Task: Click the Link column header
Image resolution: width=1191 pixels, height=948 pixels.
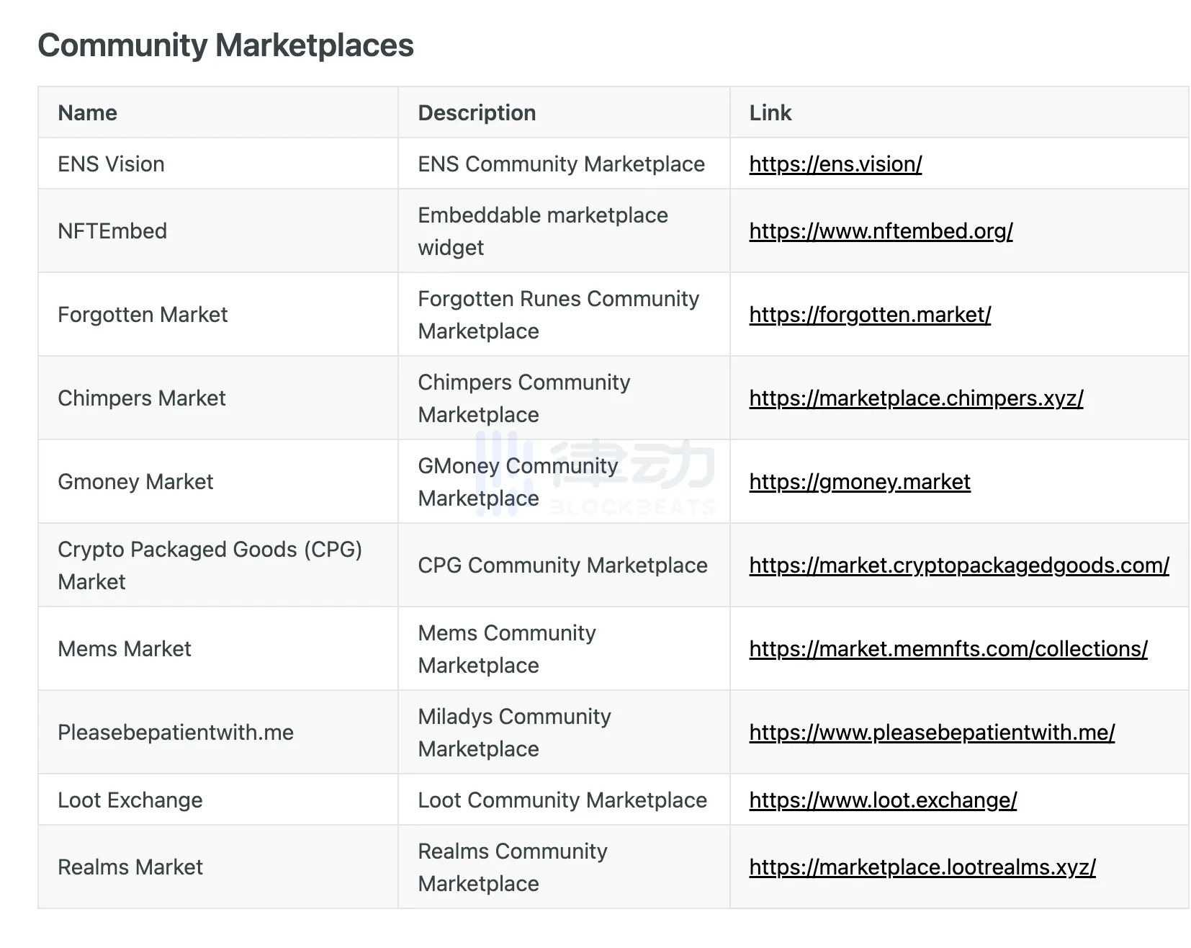Action: tap(770, 113)
